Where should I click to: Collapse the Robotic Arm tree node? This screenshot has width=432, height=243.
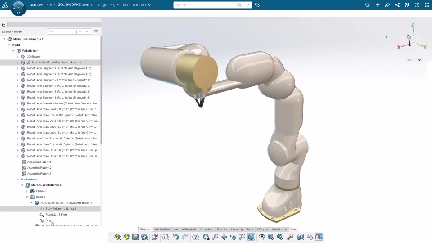pyautogui.click(x=13, y=51)
